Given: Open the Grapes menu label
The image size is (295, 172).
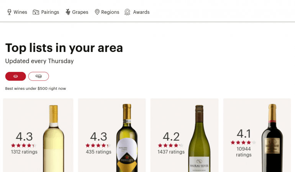Looking at the screenshot, I should coord(80,12).
